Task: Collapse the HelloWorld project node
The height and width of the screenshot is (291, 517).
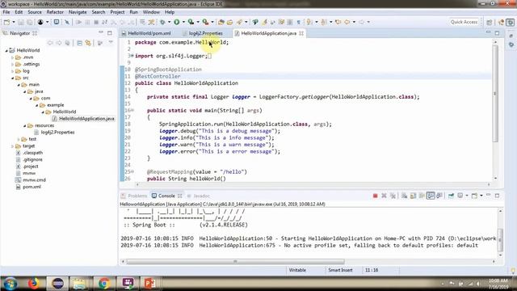Action: [6, 50]
